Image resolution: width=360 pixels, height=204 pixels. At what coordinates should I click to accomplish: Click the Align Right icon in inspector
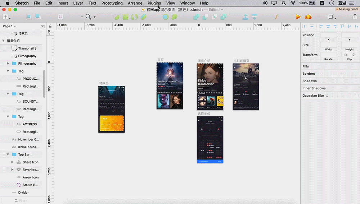tap(335, 26)
